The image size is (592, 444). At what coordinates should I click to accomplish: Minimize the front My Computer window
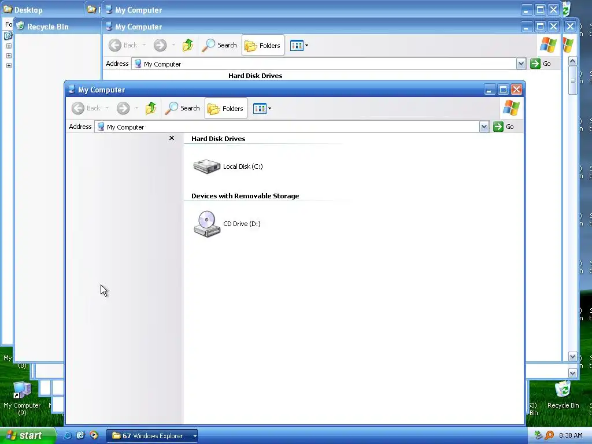490,90
